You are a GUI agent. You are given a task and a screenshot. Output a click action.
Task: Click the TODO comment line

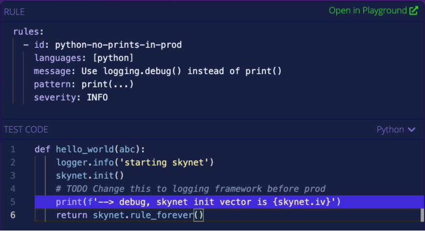pyautogui.click(x=190, y=189)
